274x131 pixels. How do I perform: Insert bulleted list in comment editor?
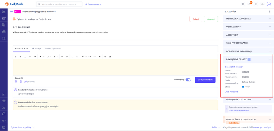click(62, 57)
